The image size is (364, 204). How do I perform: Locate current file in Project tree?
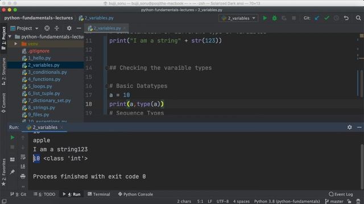coord(47,28)
